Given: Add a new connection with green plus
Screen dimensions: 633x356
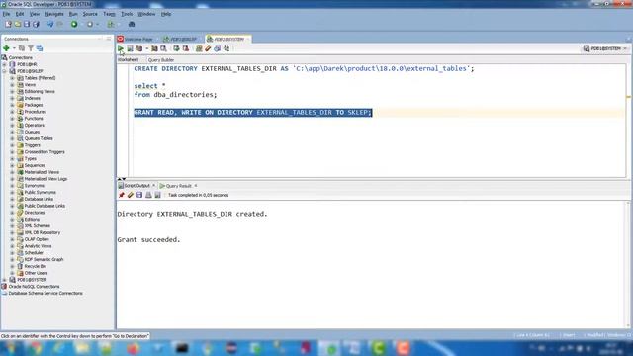Looking at the screenshot, I should (x=6, y=48).
